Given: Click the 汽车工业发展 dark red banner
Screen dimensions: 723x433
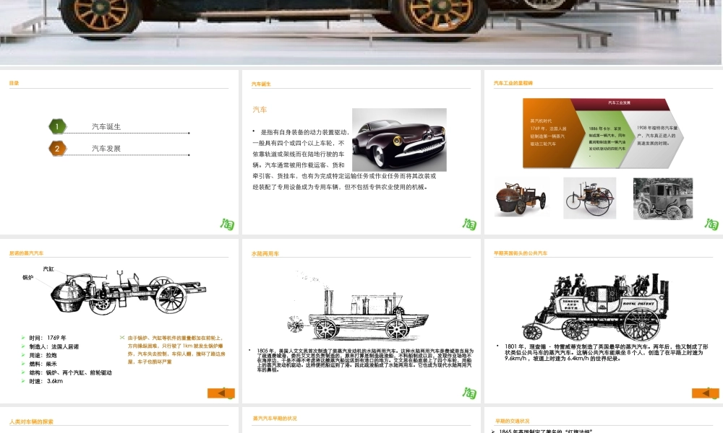Looking at the screenshot, I should [x=619, y=103].
